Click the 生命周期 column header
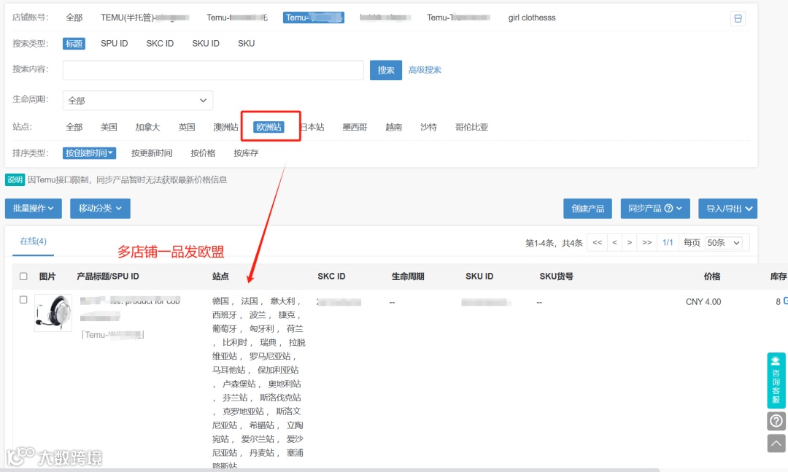The height and width of the screenshot is (472, 788). (408, 276)
